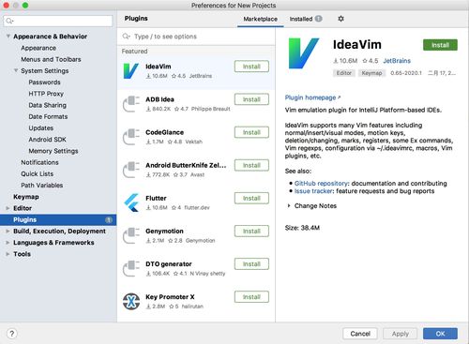469x344 pixels.
Task: Click the Flutter plugin logo
Action: point(131,202)
